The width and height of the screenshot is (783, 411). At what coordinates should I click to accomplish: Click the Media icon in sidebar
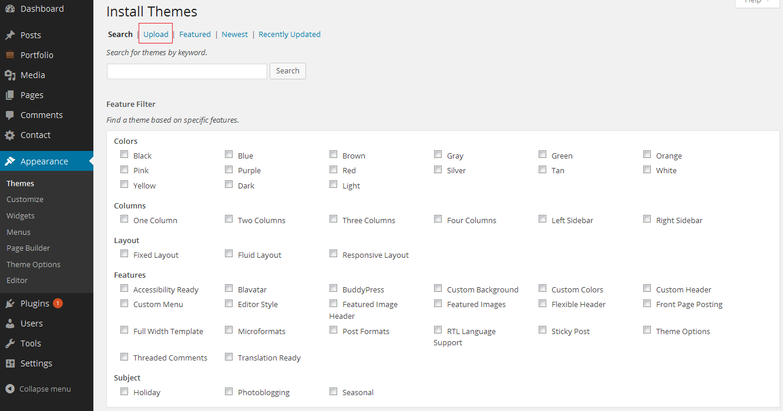pos(10,75)
